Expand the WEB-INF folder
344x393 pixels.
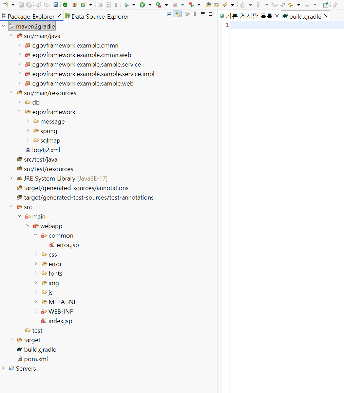[x=36, y=311]
